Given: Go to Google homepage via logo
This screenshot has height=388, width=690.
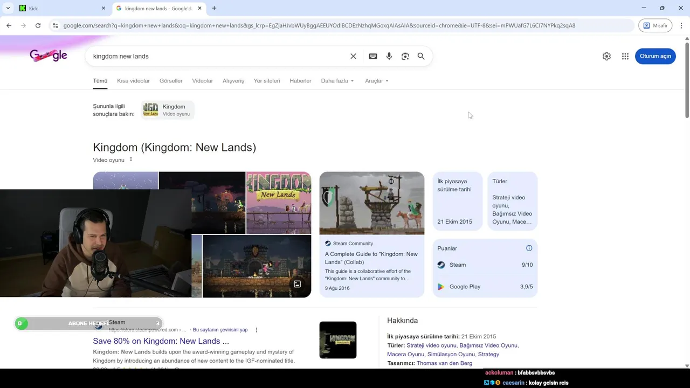Looking at the screenshot, I should (49, 56).
